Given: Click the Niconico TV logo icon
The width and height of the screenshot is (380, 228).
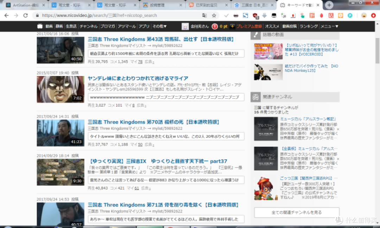Looking at the screenshot, I should pos(40,26).
